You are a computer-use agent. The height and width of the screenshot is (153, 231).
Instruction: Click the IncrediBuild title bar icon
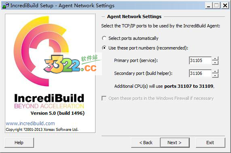6,5
